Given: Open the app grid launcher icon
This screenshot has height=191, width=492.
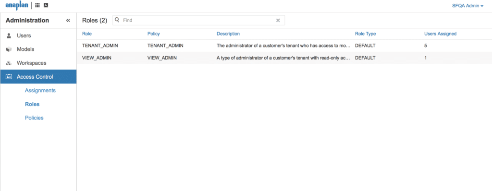Looking at the screenshot, I should [x=37, y=5].
